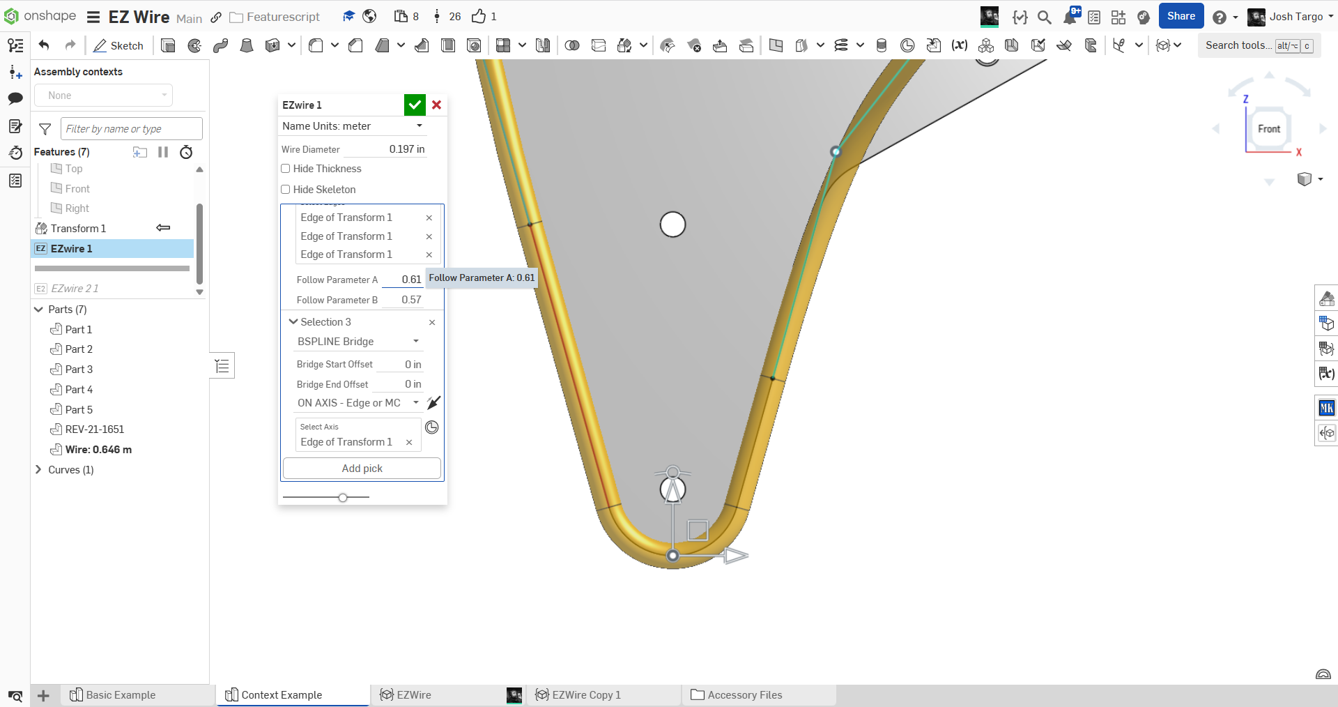The width and height of the screenshot is (1338, 707).
Task: Remove first Edge of Transform 1 entry
Action: (x=429, y=218)
